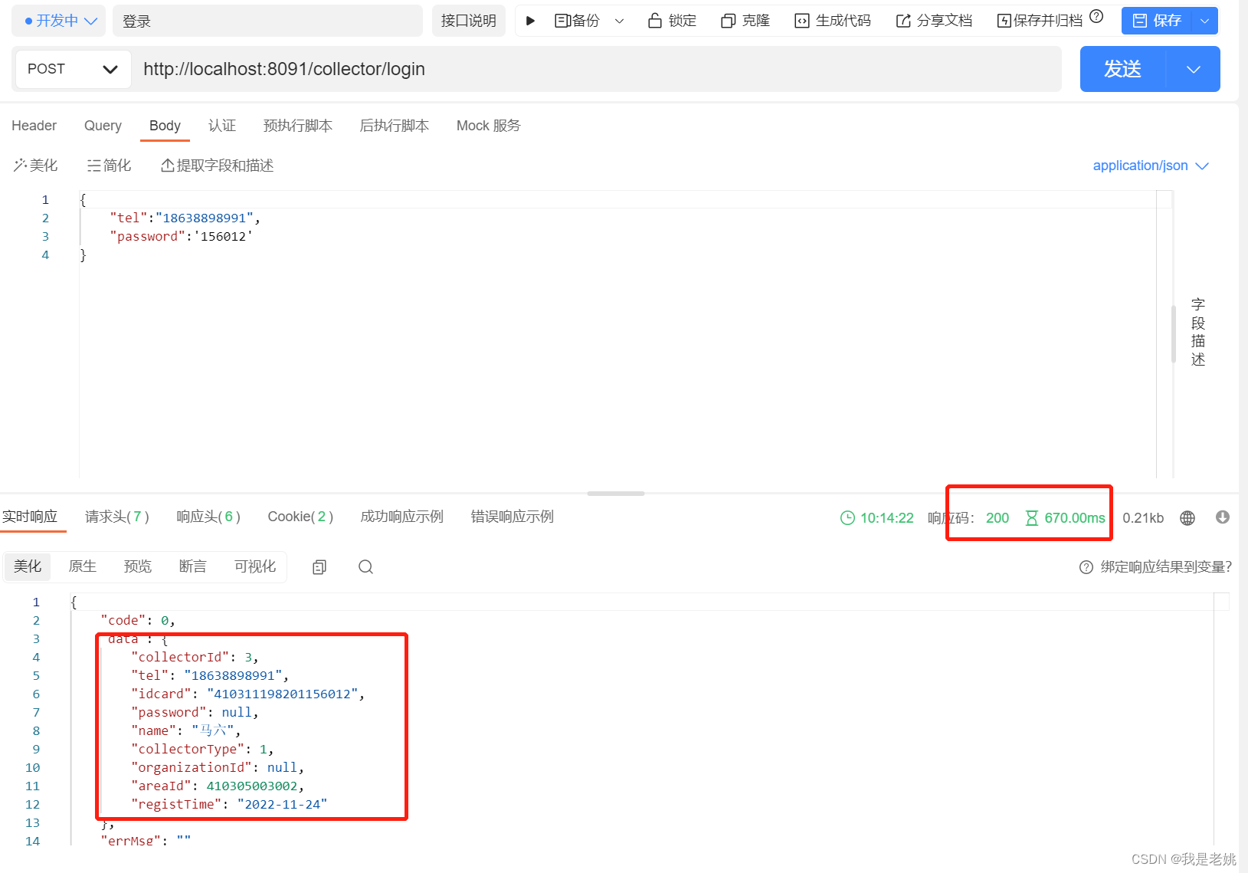This screenshot has width=1248, height=873.
Task: Select the assertion (断言) response view
Action: pos(193,566)
